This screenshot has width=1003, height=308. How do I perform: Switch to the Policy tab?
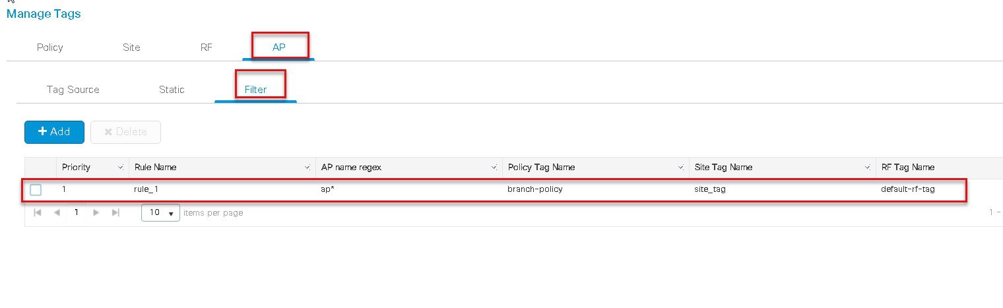pyautogui.click(x=50, y=47)
